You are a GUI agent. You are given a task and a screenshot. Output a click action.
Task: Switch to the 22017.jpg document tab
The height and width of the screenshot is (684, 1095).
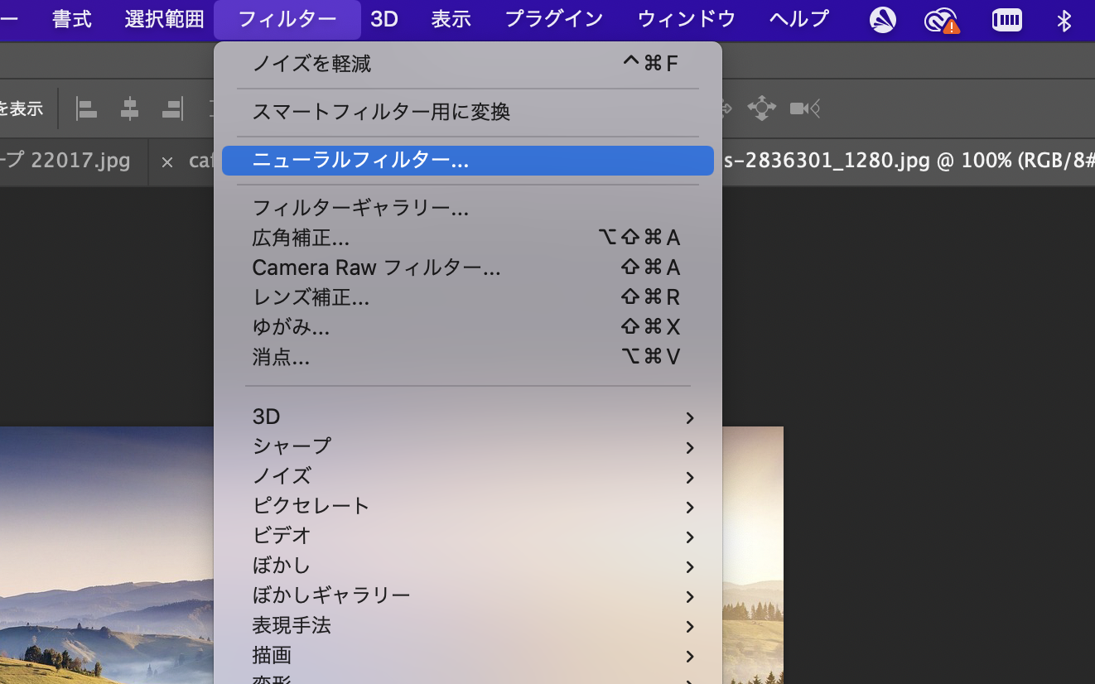tap(75, 161)
